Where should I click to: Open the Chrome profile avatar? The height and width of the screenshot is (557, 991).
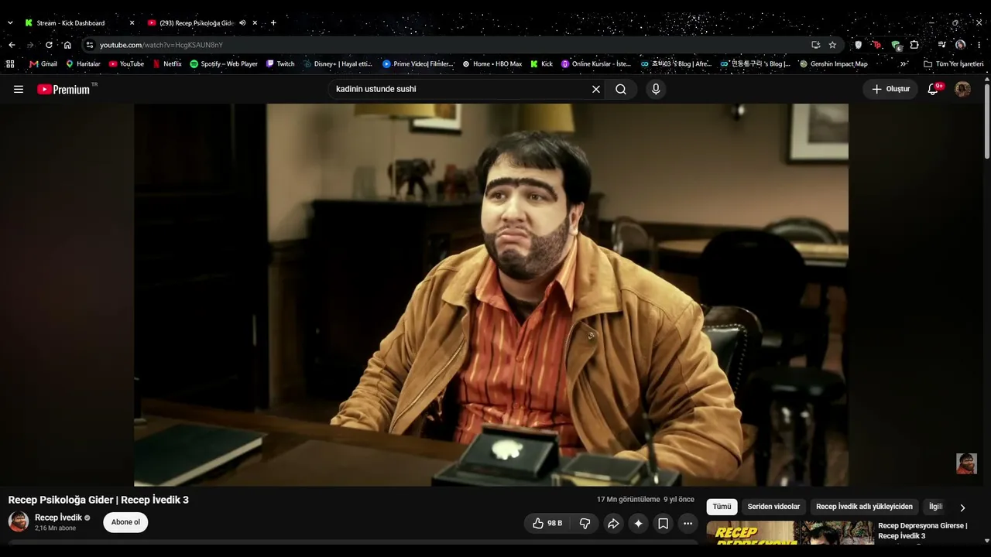click(960, 45)
